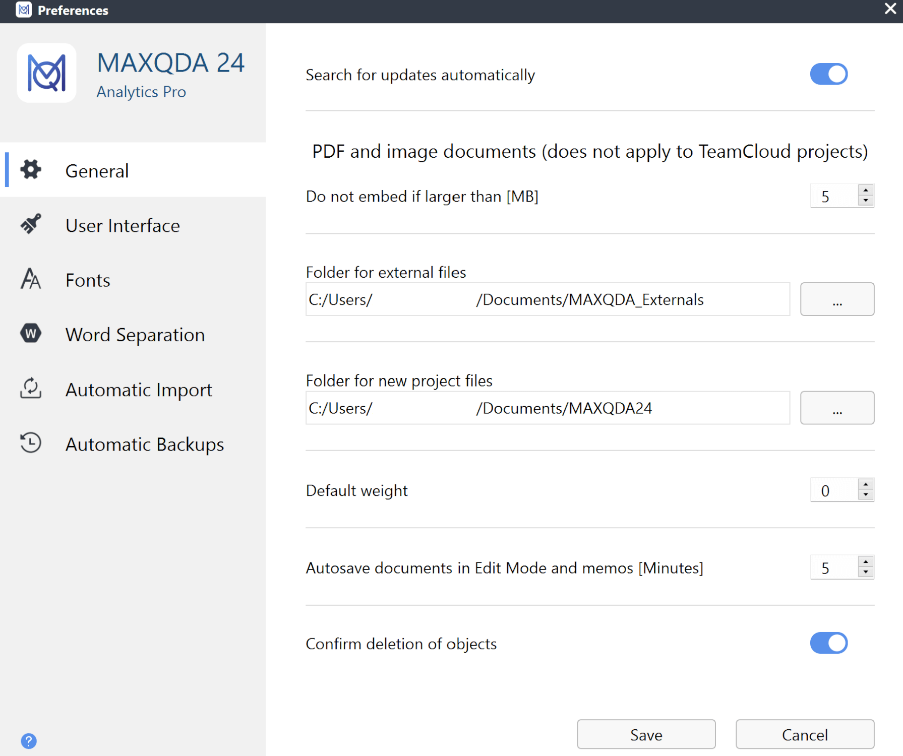The width and height of the screenshot is (903, 756).
Task: Click the Automatic Backups clock icon
Action: (31, 443)
